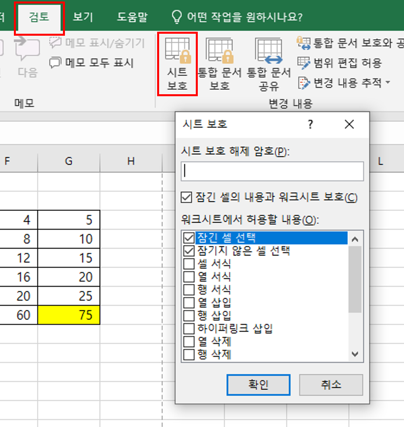Select cell with value 60

(x=18, y=315)
